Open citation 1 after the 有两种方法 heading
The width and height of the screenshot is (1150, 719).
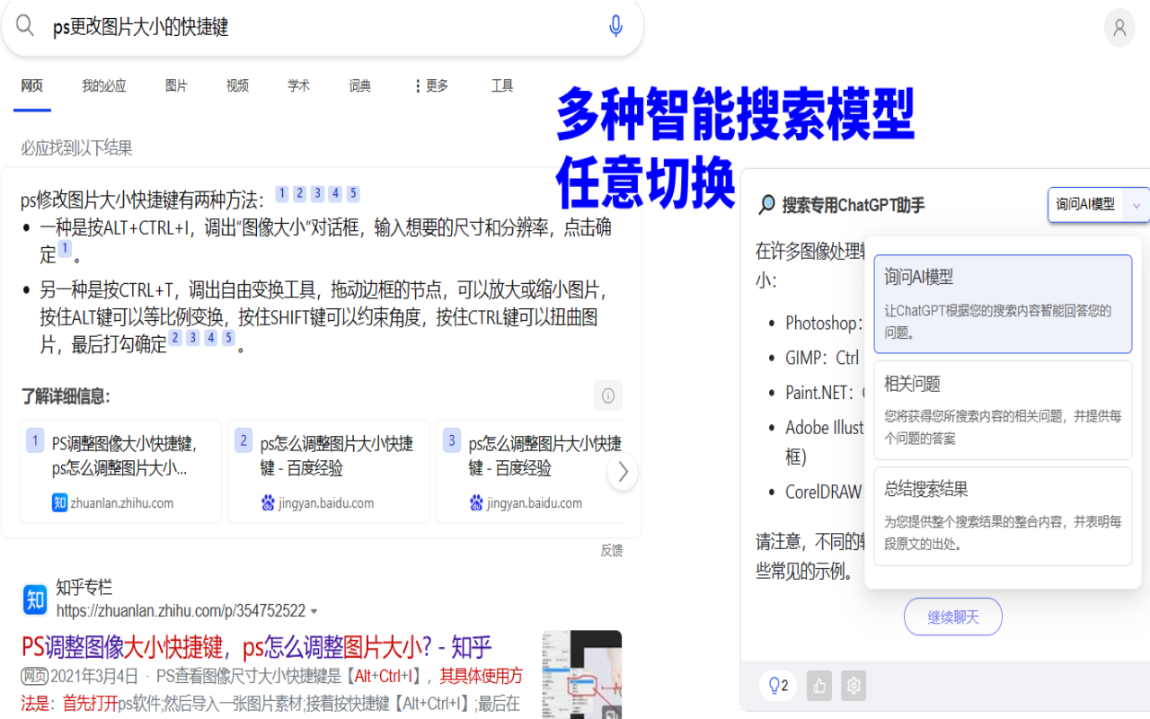click(x=282, y=193)
